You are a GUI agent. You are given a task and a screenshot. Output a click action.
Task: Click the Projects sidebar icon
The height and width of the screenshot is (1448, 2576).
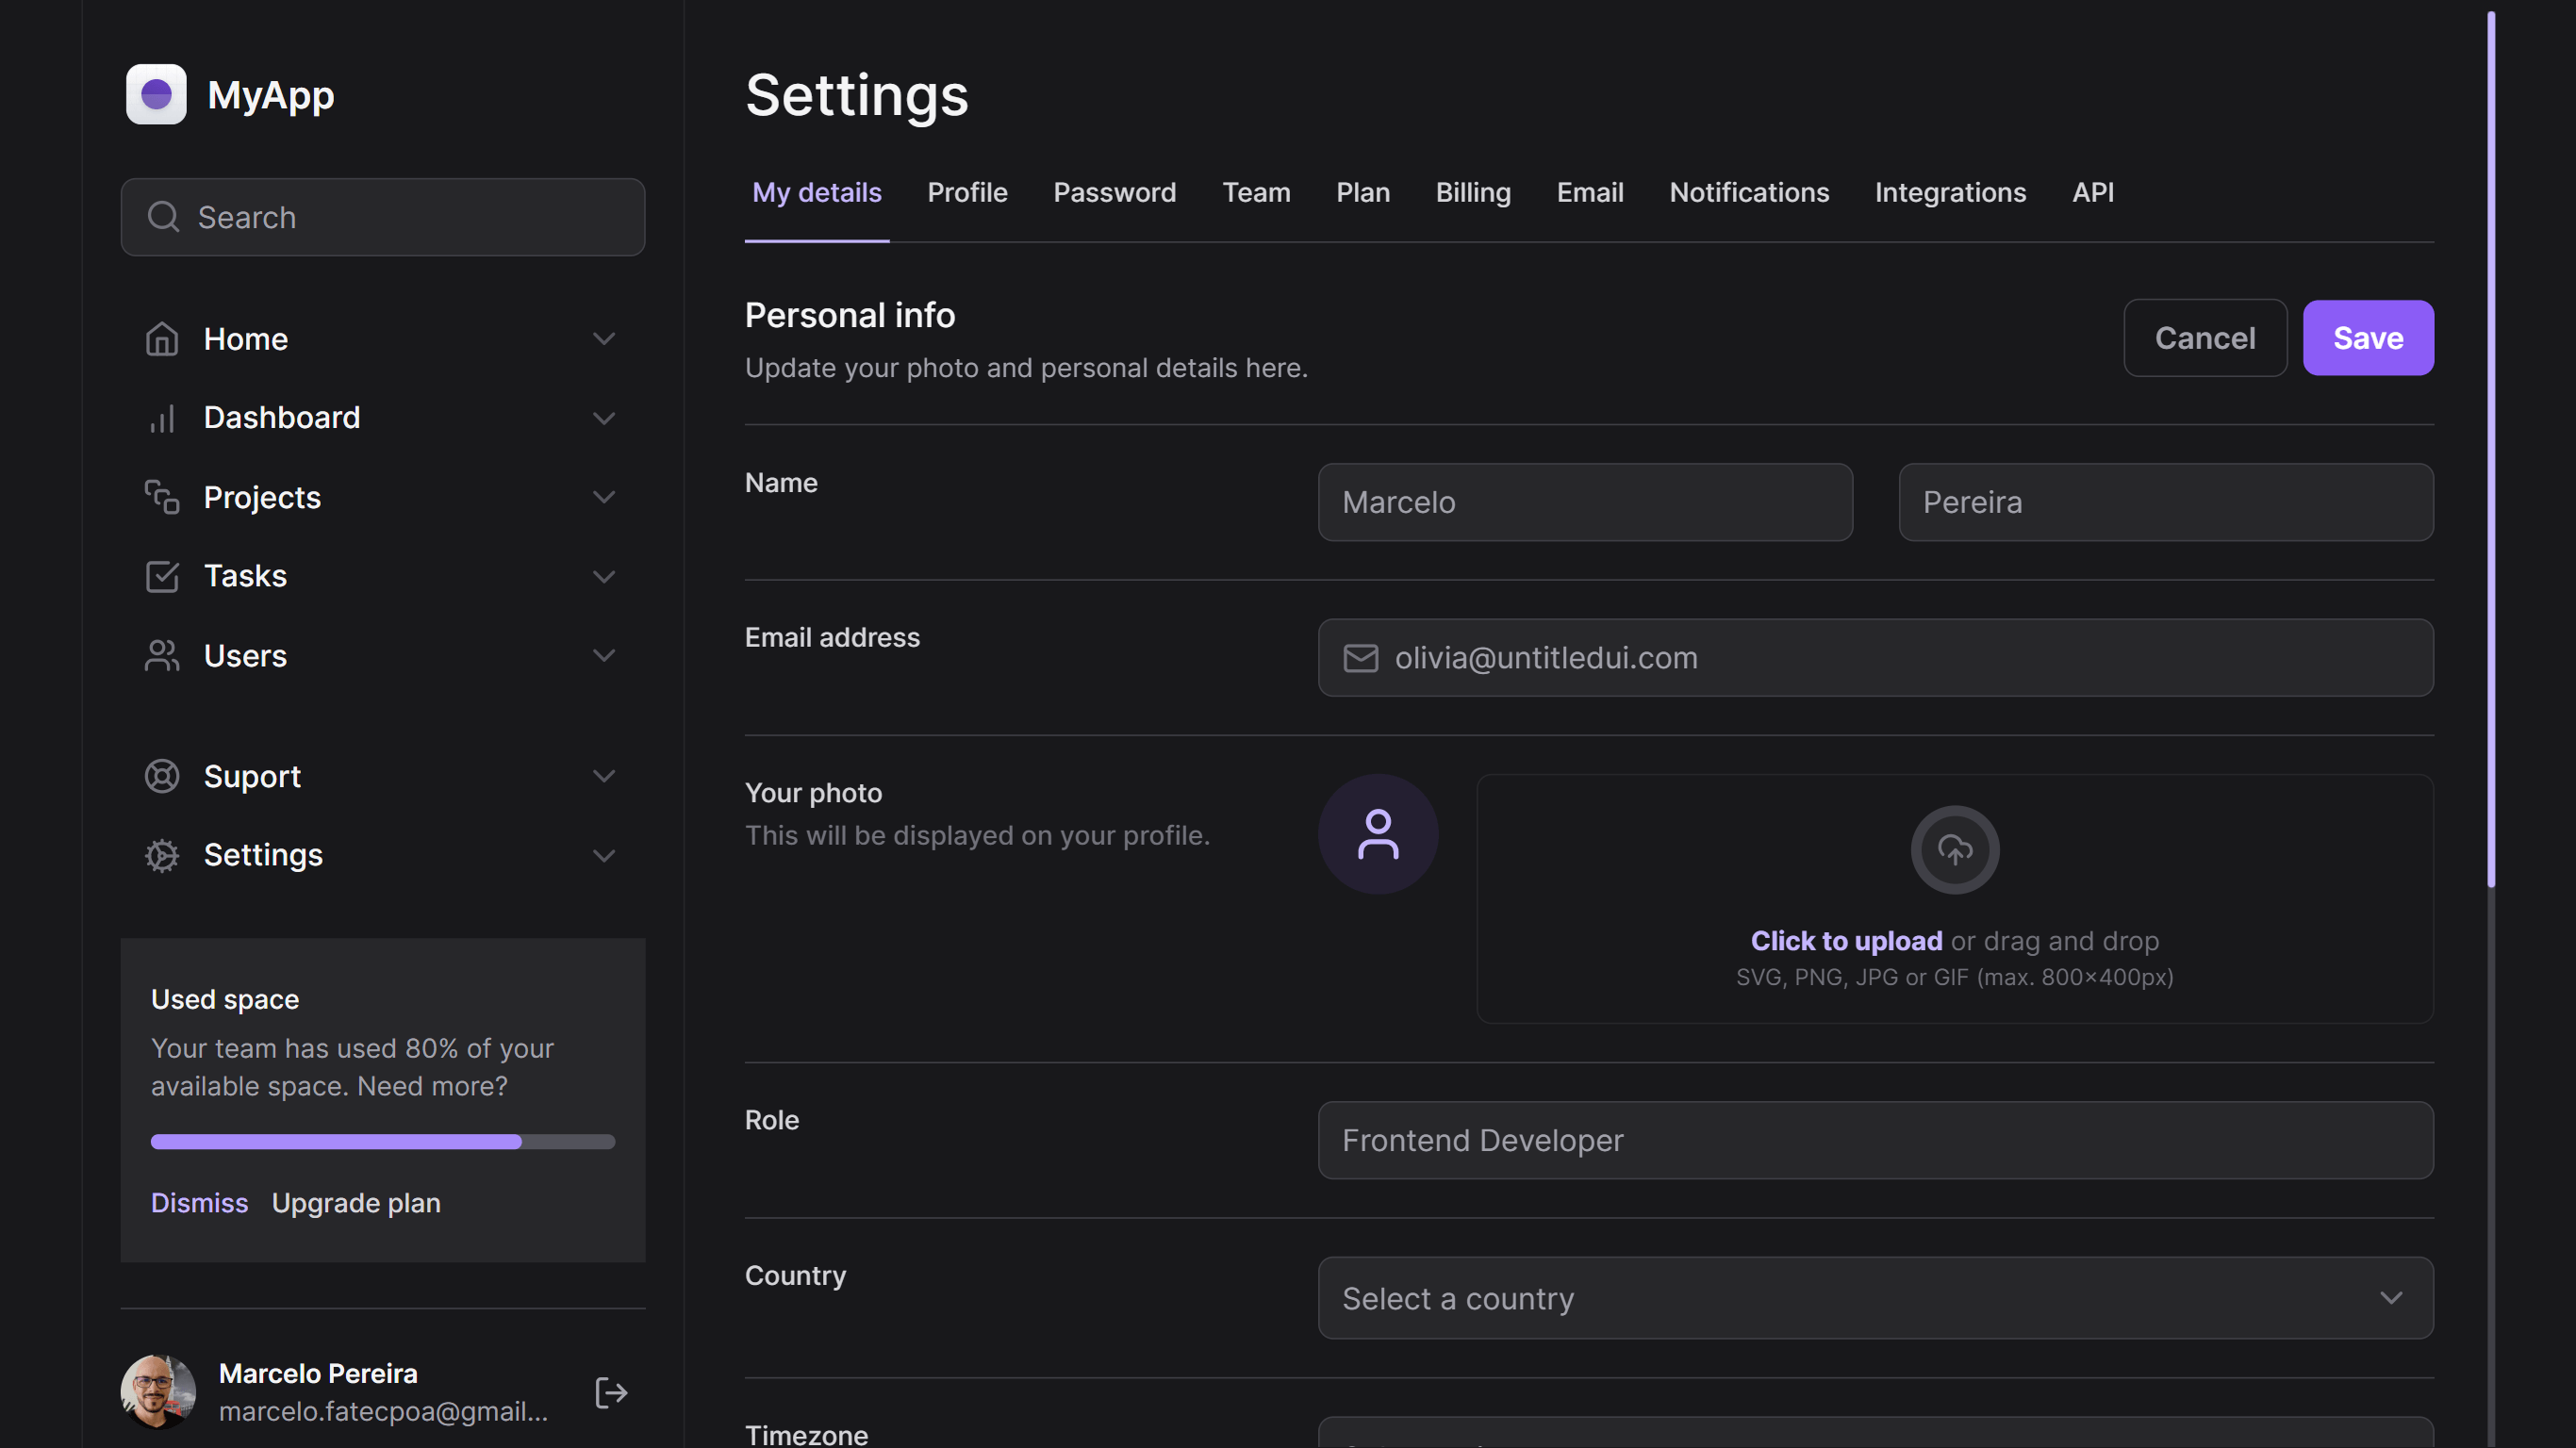162,497
